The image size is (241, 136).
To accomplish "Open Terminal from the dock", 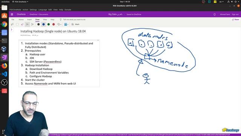I will tap(4, 41).
